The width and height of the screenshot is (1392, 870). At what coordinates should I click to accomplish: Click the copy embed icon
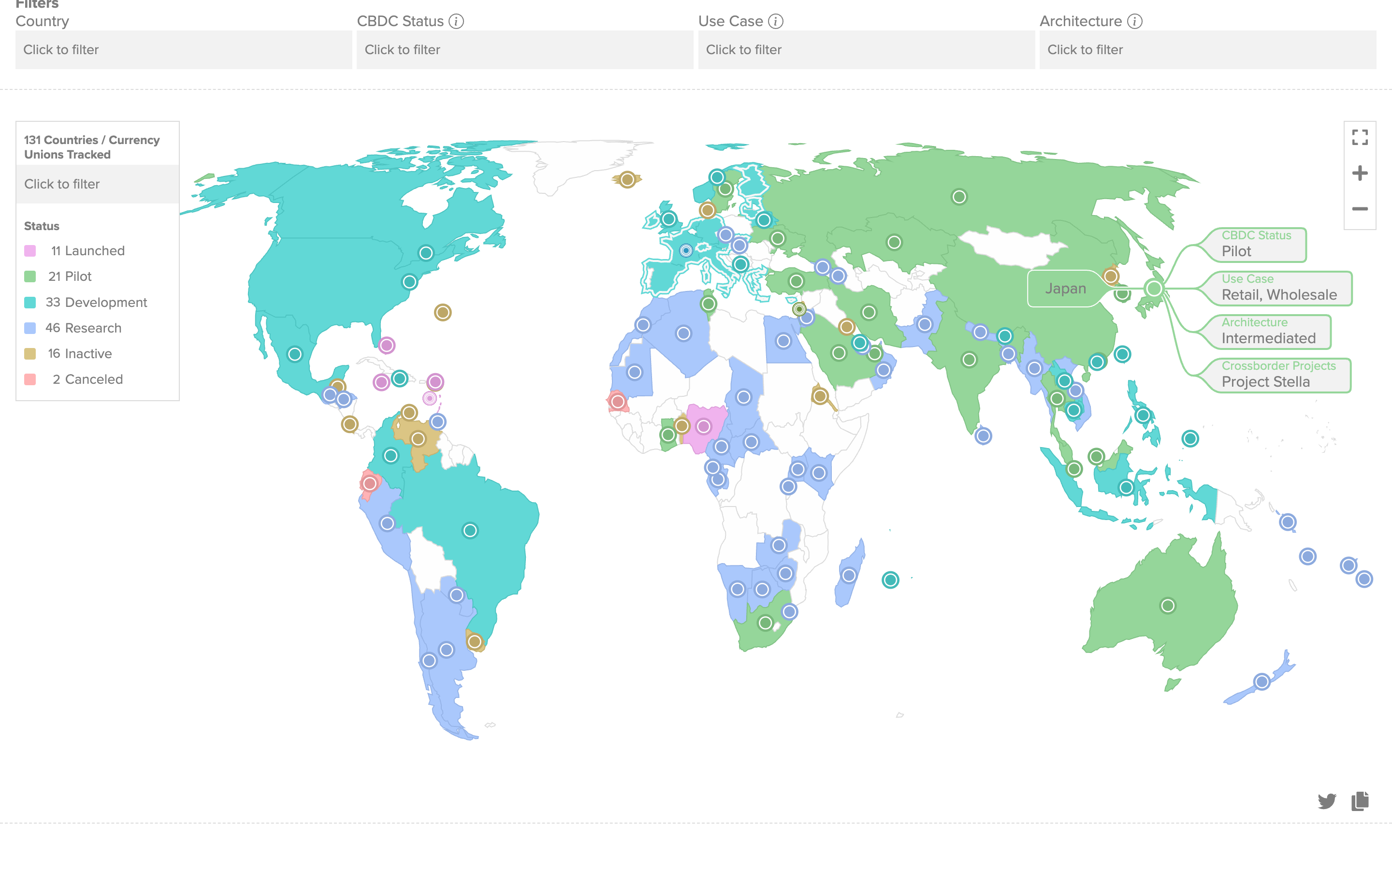[x=1360, y=801]
